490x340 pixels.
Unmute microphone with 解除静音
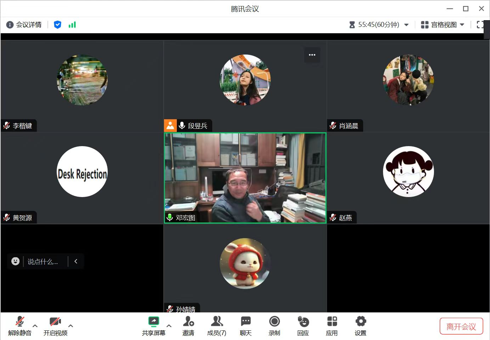point(20,326)
